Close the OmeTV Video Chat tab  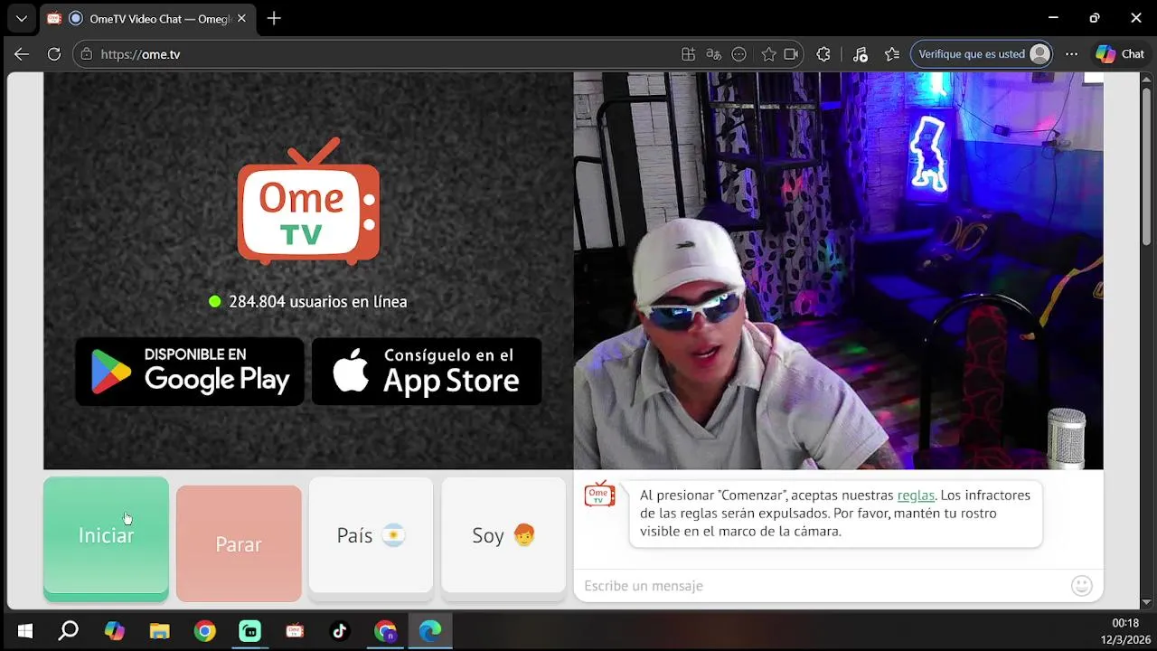pyautogui.click(x=241, y=18)
